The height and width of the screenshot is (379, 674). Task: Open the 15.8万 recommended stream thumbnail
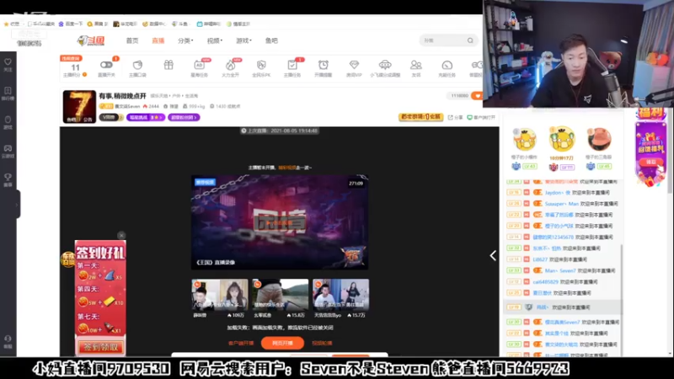[x=281, y=295]
